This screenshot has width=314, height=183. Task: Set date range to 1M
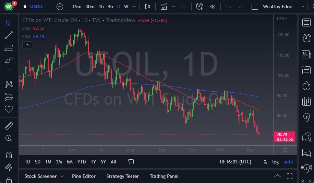[48, 162]
